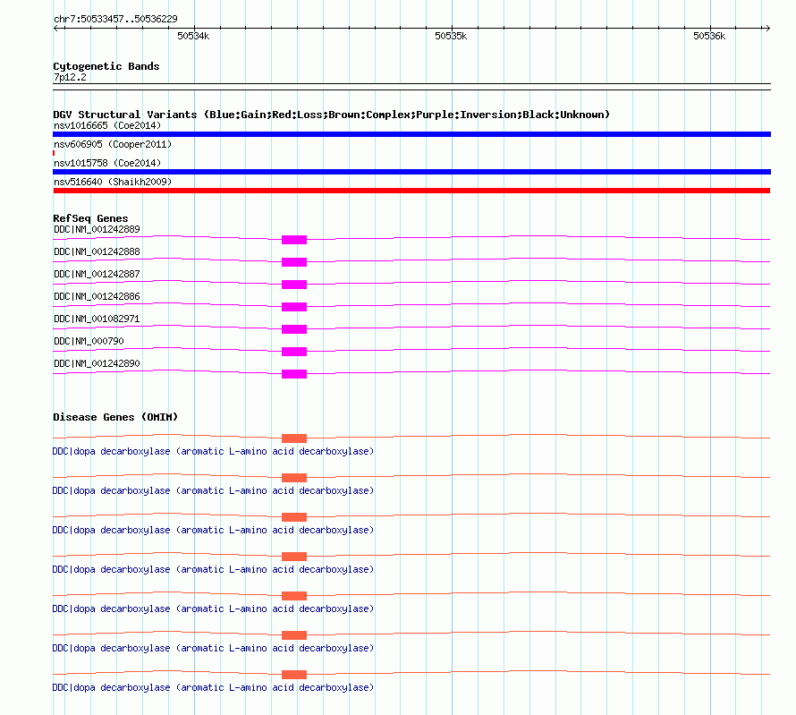Open transcript label DDC|NM_001242890

click(97, 363)
